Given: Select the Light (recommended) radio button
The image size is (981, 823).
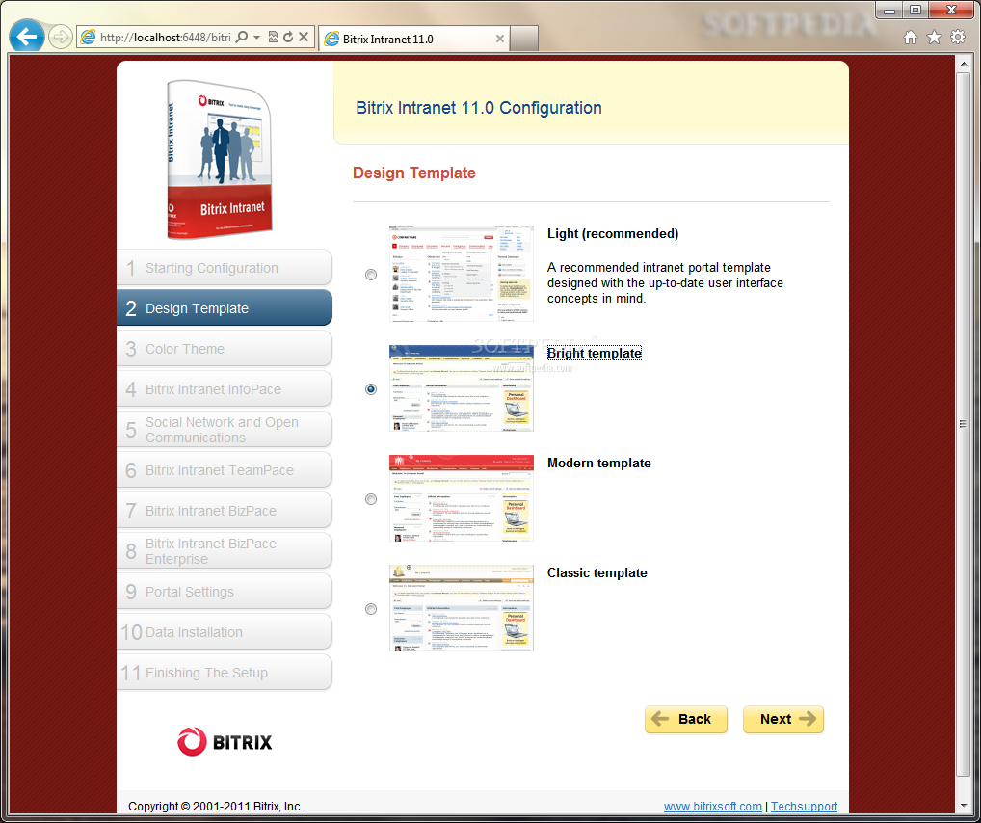Looking at the screenshot, I should click(x=371, y=275).
